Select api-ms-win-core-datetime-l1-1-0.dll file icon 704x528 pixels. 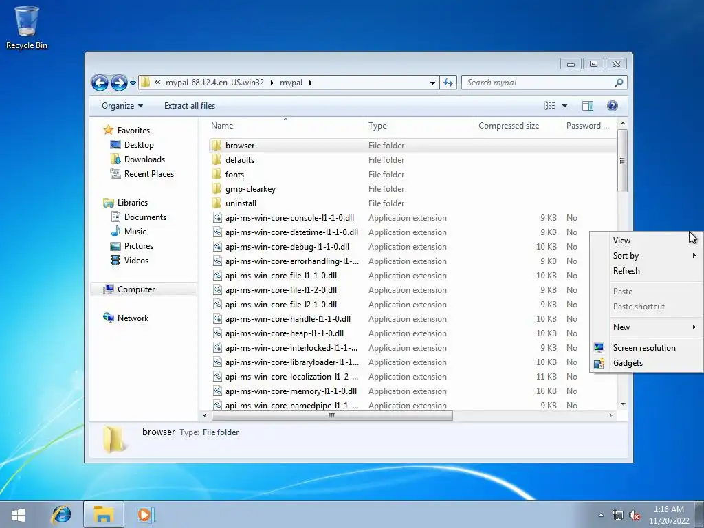pos(217,232)
